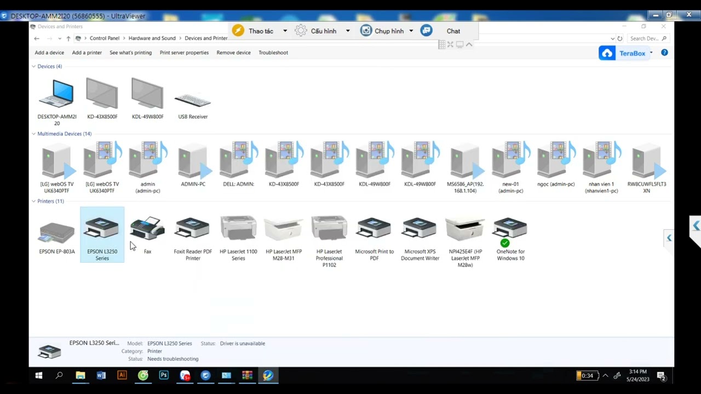Select the new-01 (admin-pc) media device
701x394 pixels.
pyautogui.click(x=510, y=167)
